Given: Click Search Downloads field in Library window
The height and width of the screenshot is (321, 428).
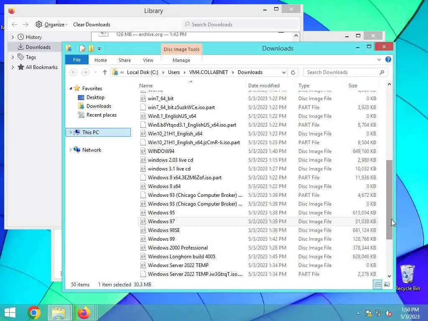Looking at the screenshot, I should [x=240, y=24].
